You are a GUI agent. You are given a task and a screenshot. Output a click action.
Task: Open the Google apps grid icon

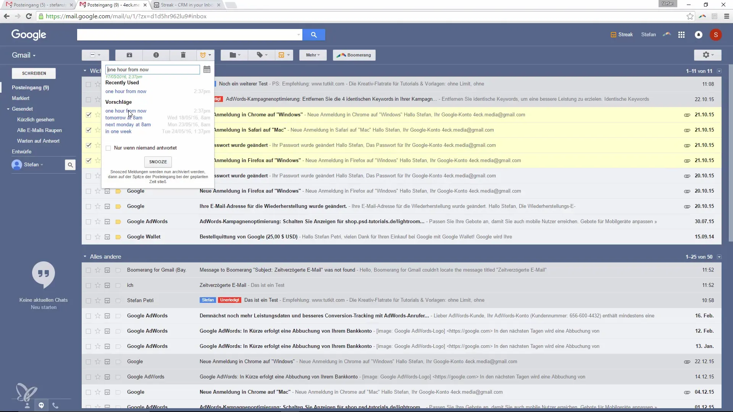[x=681, y=35]
